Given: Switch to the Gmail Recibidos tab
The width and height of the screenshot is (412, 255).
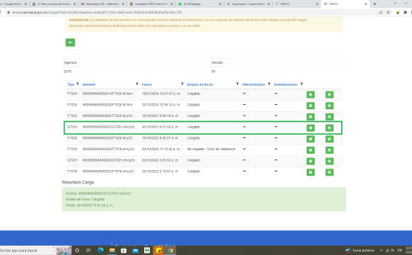Looking at the screenshot, I should (102, 4).
